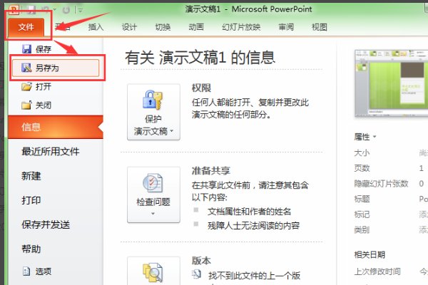
Task: Open the 检查问题 dropdown button
Action: click(x=153, y=195)
